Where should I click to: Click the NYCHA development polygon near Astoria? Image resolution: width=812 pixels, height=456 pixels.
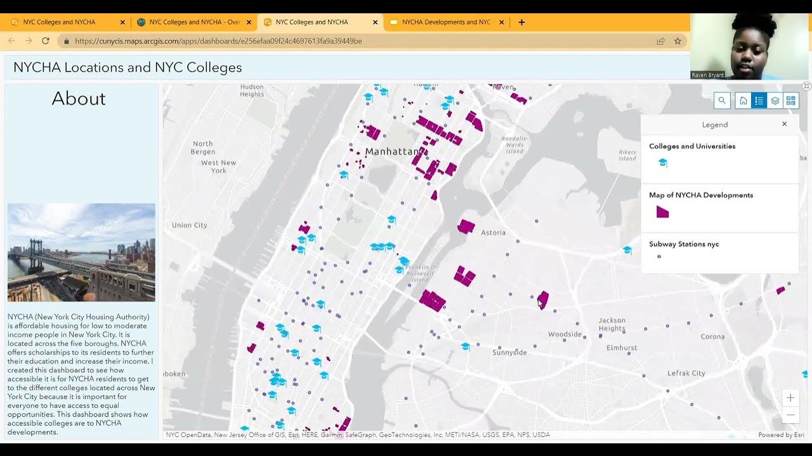click(466, 226)
